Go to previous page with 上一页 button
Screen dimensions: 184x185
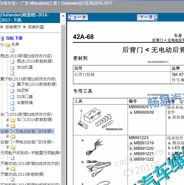pos(78,18)
